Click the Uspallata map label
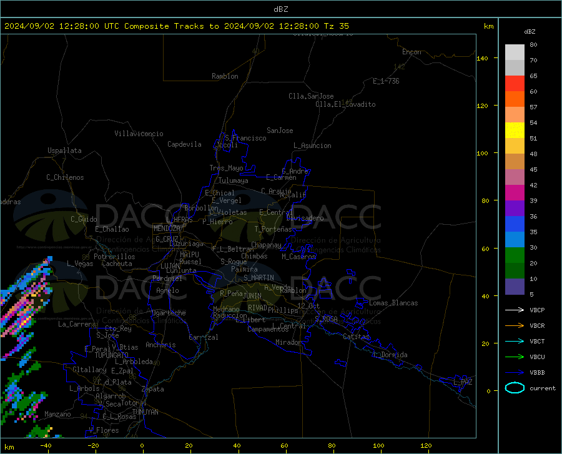 64,151
